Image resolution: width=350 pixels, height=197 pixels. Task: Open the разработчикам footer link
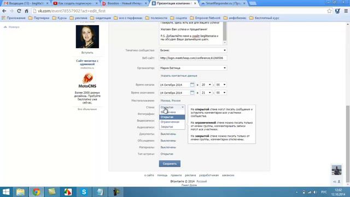click(209, 175)
